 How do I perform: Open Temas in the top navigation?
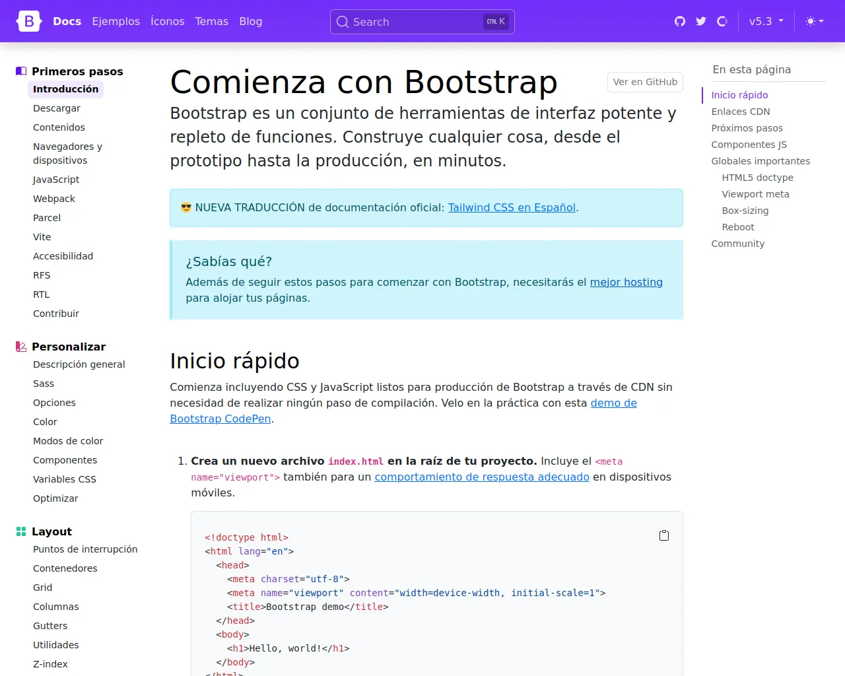(x=211, y=22)
